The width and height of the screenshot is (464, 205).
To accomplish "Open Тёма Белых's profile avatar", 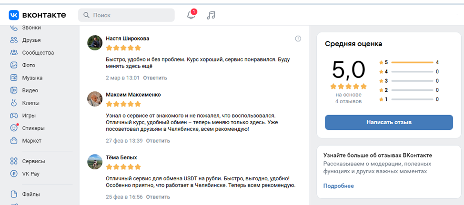I will tap(95, 162).
